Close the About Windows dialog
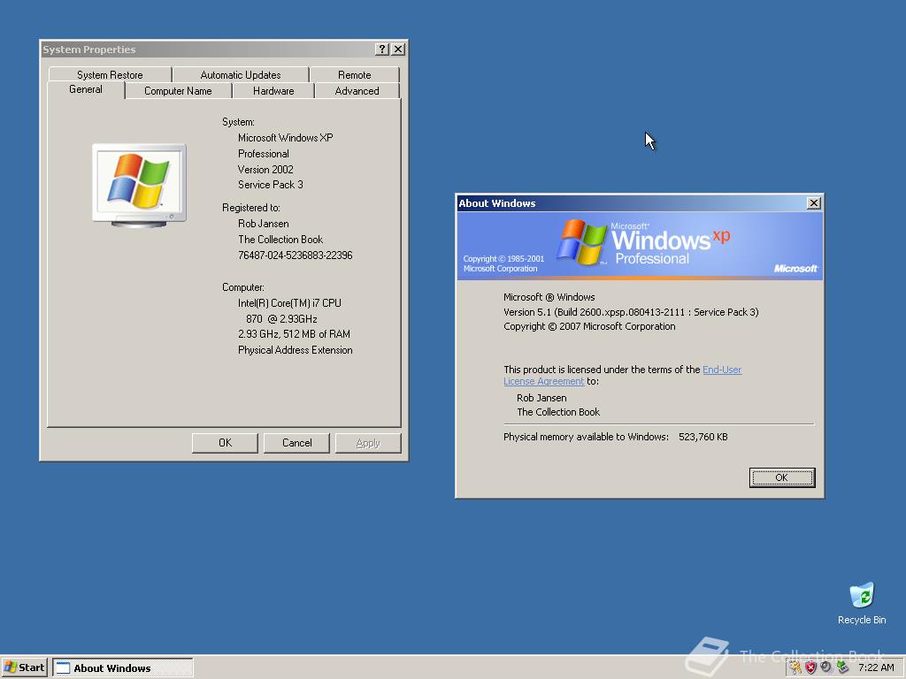The height and width of the screenshot is (679, 906). [x=814, y=202]
